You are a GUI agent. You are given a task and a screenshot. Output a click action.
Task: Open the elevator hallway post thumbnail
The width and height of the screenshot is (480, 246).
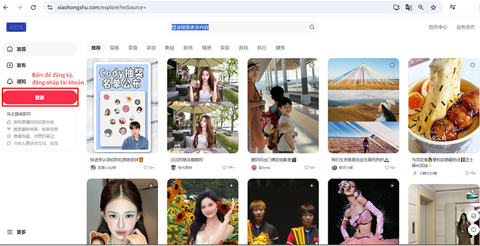click(x=444, y=214)
